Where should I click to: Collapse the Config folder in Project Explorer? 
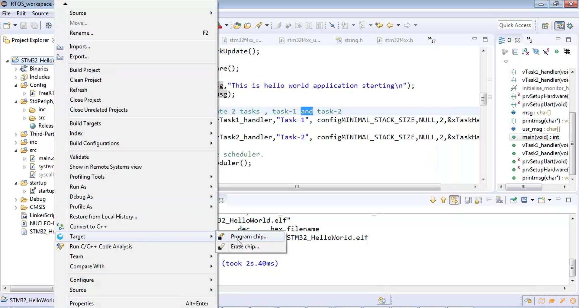pyautogui.click(x=16, y=85)
